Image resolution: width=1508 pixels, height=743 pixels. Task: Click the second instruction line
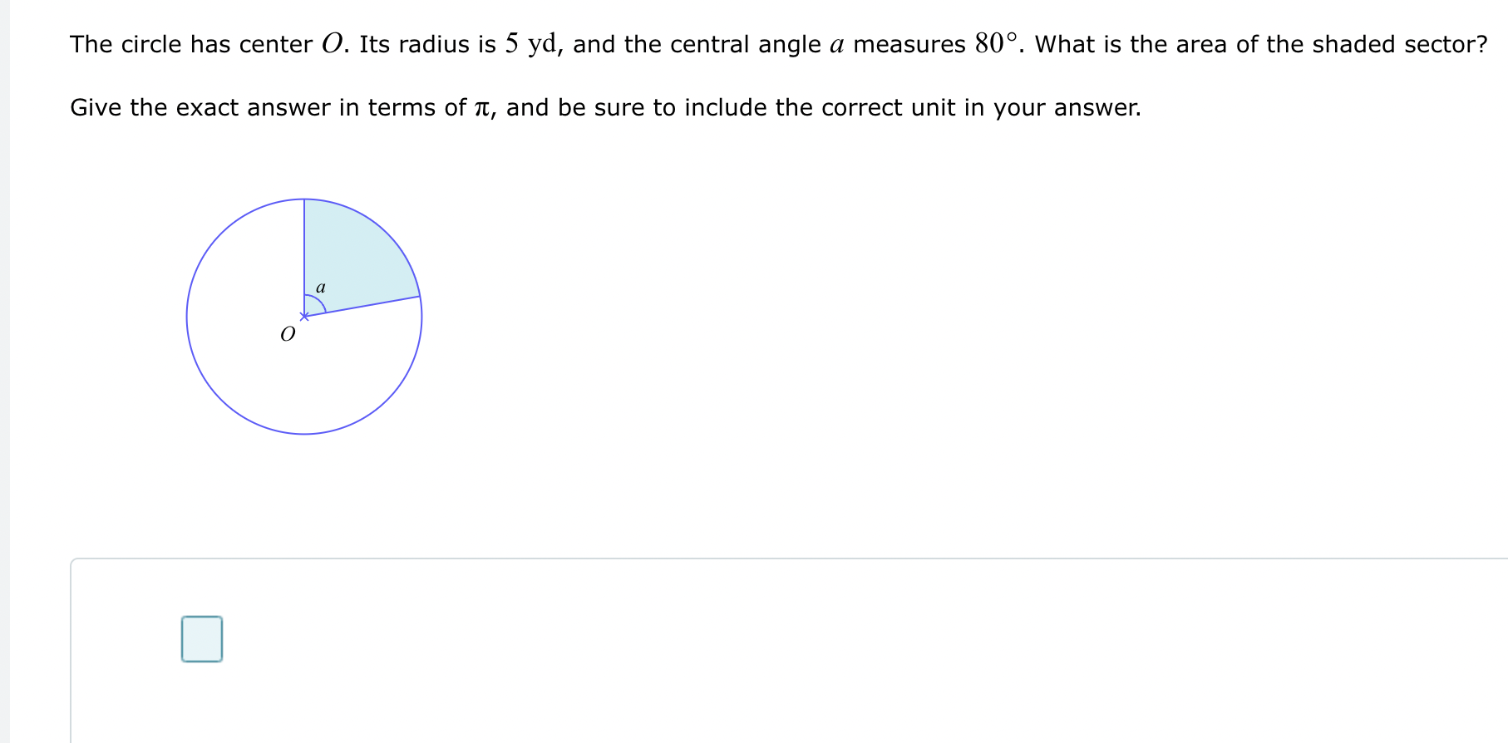click(x=605, y=107)
